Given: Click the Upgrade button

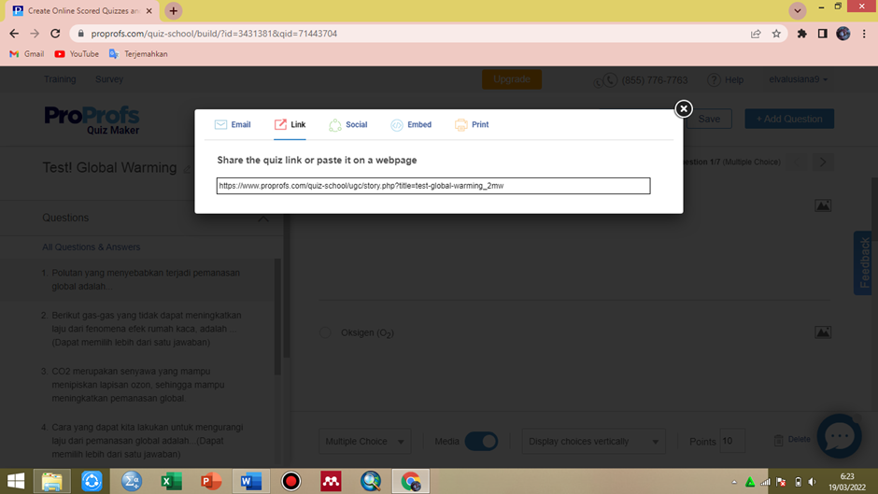Looking at the screenshot, I should pyautogui.click(x=511, y=79).
